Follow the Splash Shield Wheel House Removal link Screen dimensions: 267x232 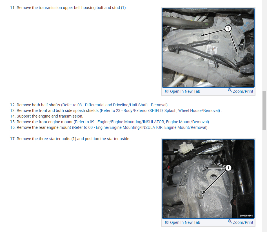(161, 111)
